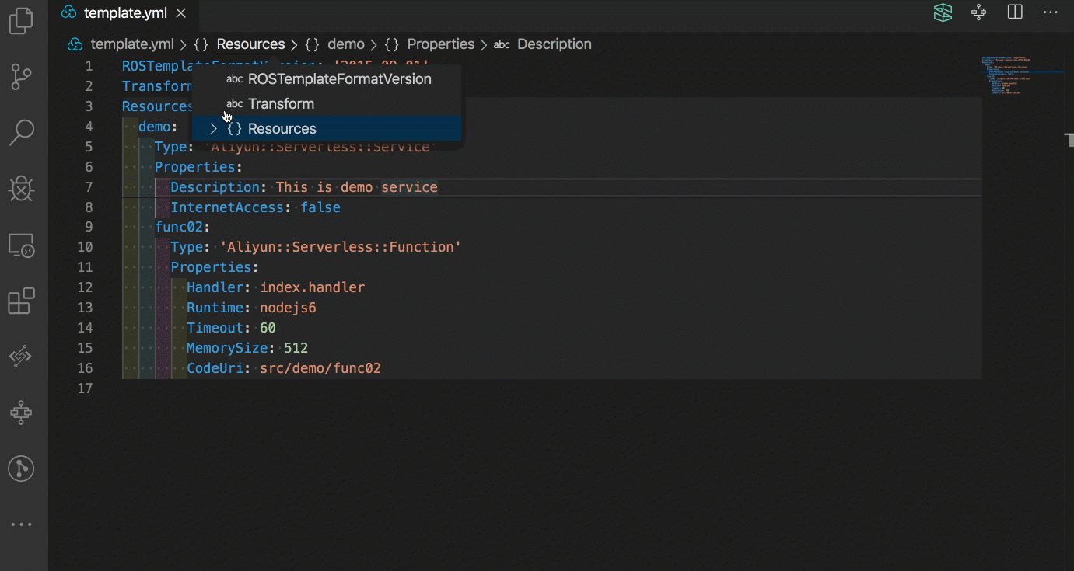
Task: Click 'demo:' key on line 4
Action: pos(159,127)
